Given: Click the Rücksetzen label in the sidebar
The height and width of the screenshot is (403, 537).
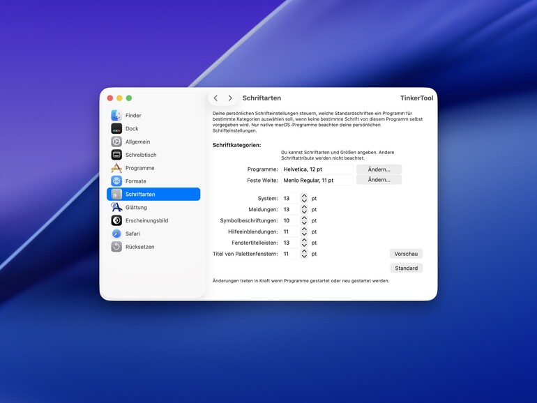Looking at the screenshot, I should point(139,247).
